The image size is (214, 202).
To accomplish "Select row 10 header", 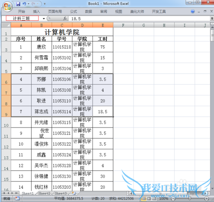I will click(x=6, y=122).
